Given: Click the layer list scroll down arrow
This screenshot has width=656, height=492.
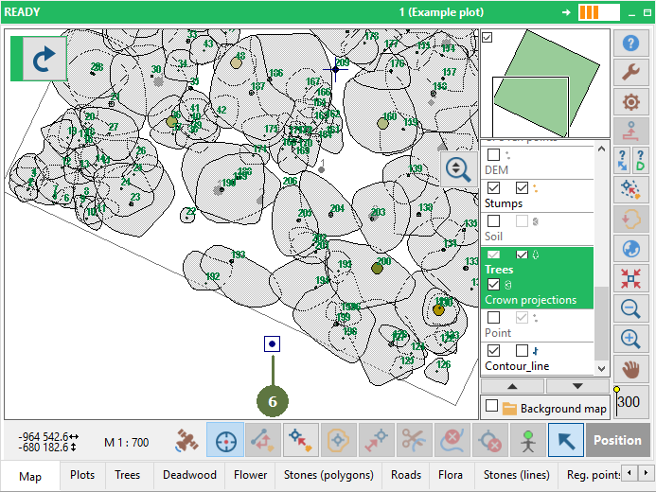Looking at the screenshot, I should [x=602, y=369].
